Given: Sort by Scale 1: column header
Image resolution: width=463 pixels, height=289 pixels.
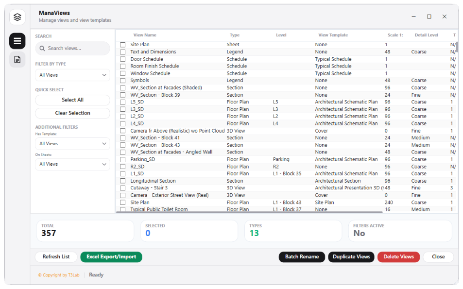Looking at the screenshot, I should (395, 35).
